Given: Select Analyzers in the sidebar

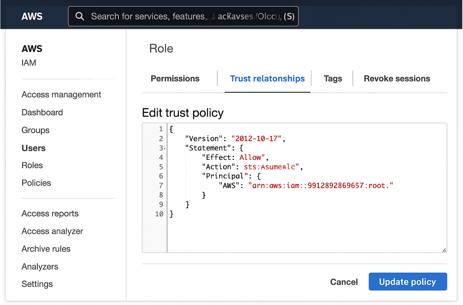Looking at the screenshot, I should (40, 266).
